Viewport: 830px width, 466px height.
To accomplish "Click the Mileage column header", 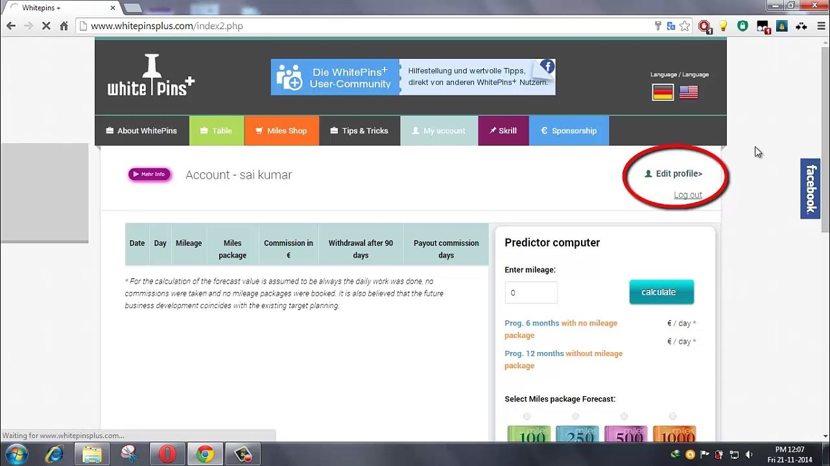I will point(189,243).
